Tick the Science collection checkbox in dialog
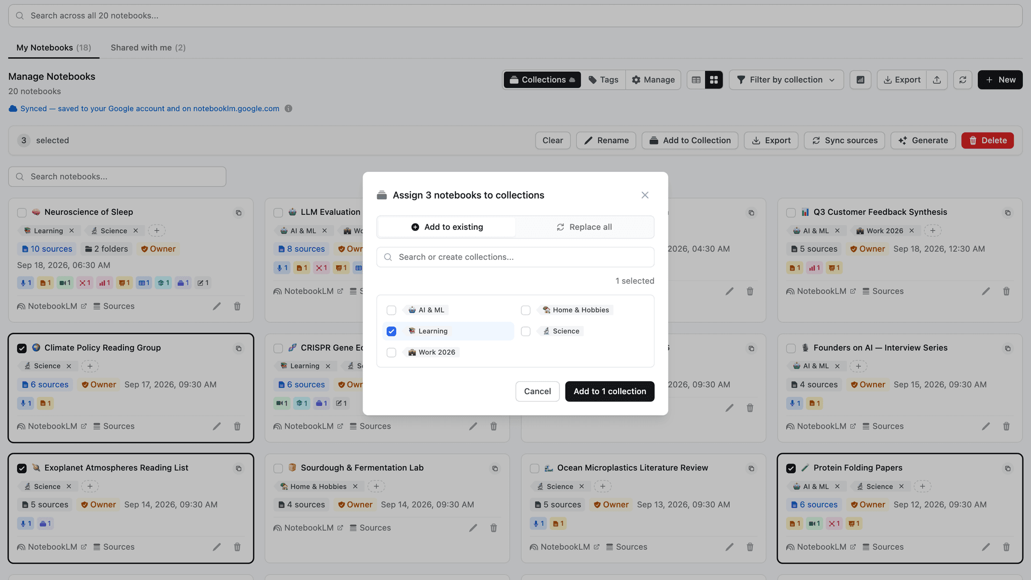 [x=526, y=331]
